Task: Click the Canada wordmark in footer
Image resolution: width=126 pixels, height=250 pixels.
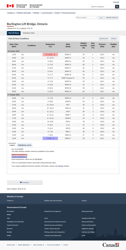Action: coord(111,245)
